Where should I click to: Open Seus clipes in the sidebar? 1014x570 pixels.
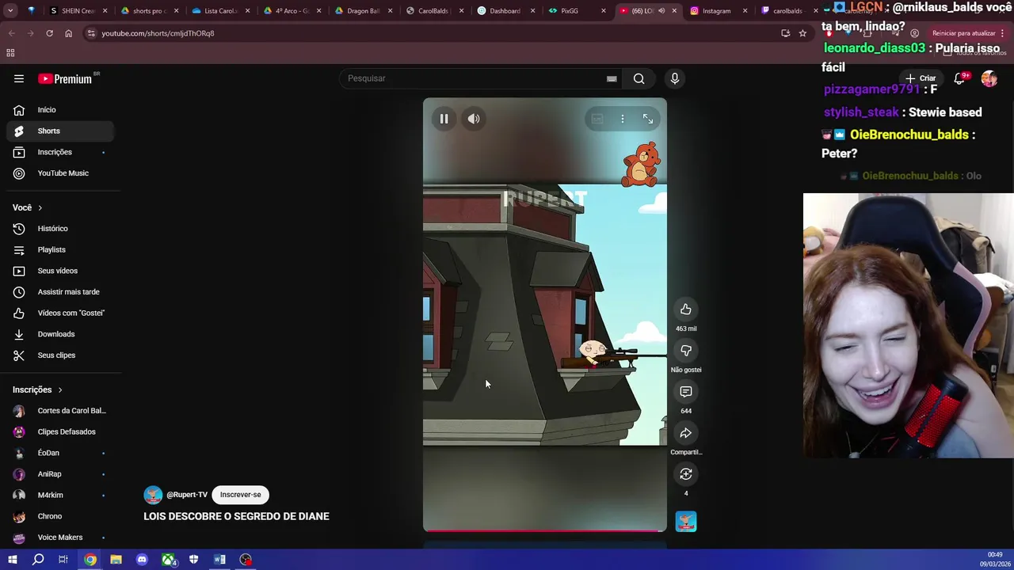click(x=60, y=355)
